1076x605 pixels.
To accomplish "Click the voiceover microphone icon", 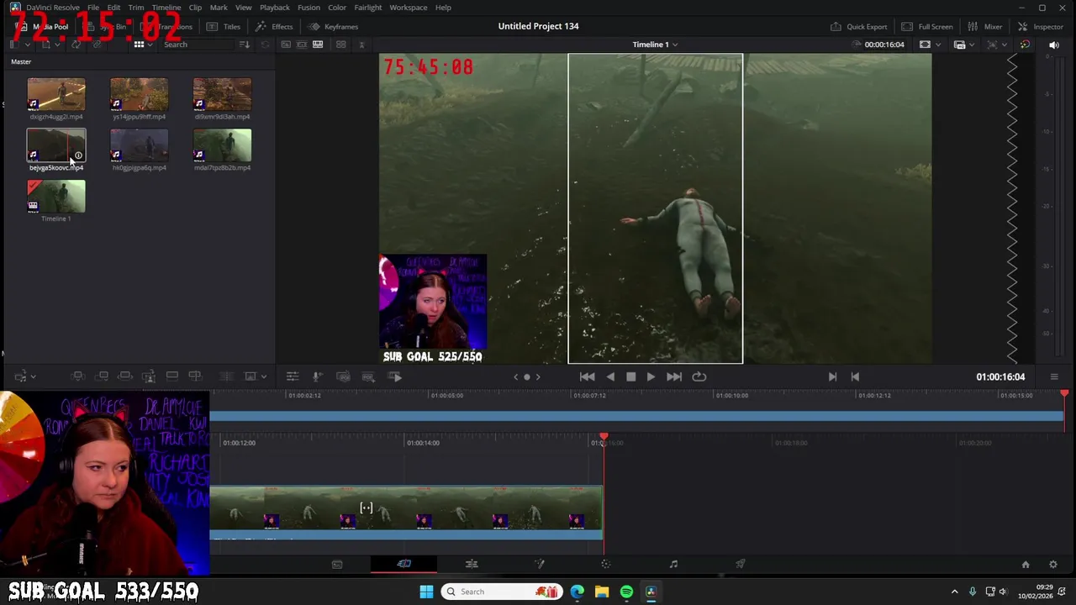I will (x=318, y=376).
